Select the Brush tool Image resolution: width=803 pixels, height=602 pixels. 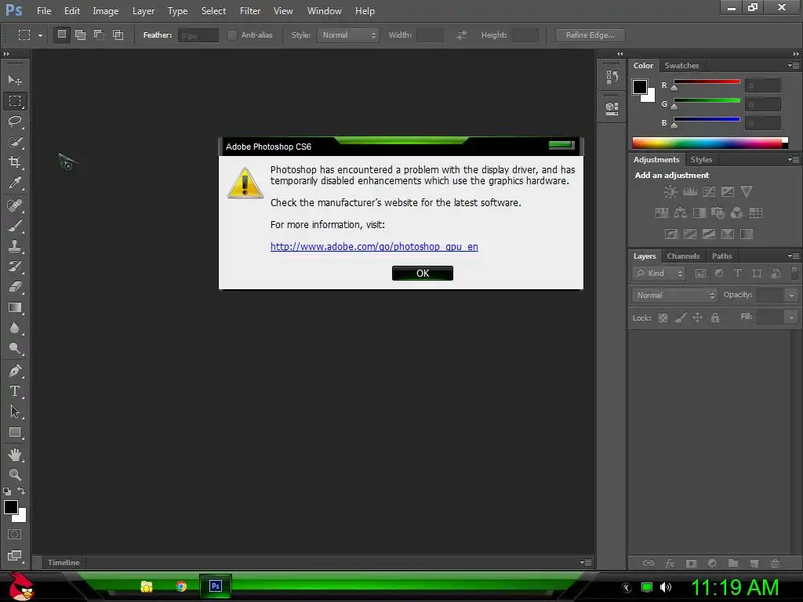pos(15,226)
